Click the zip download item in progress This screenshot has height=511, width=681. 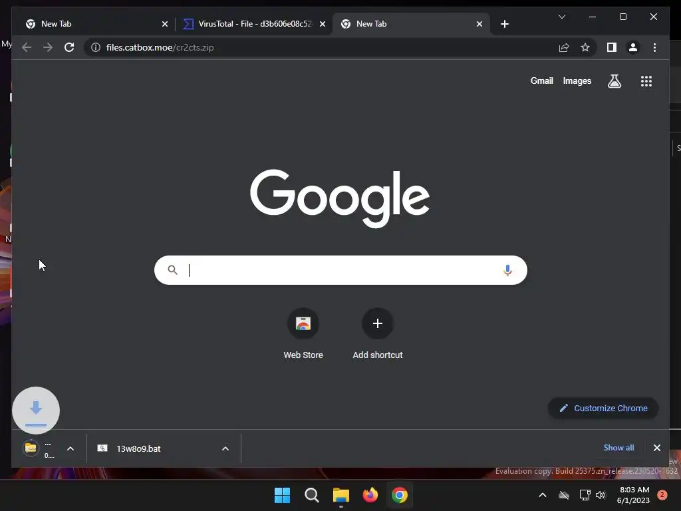[x=38, y=448]
